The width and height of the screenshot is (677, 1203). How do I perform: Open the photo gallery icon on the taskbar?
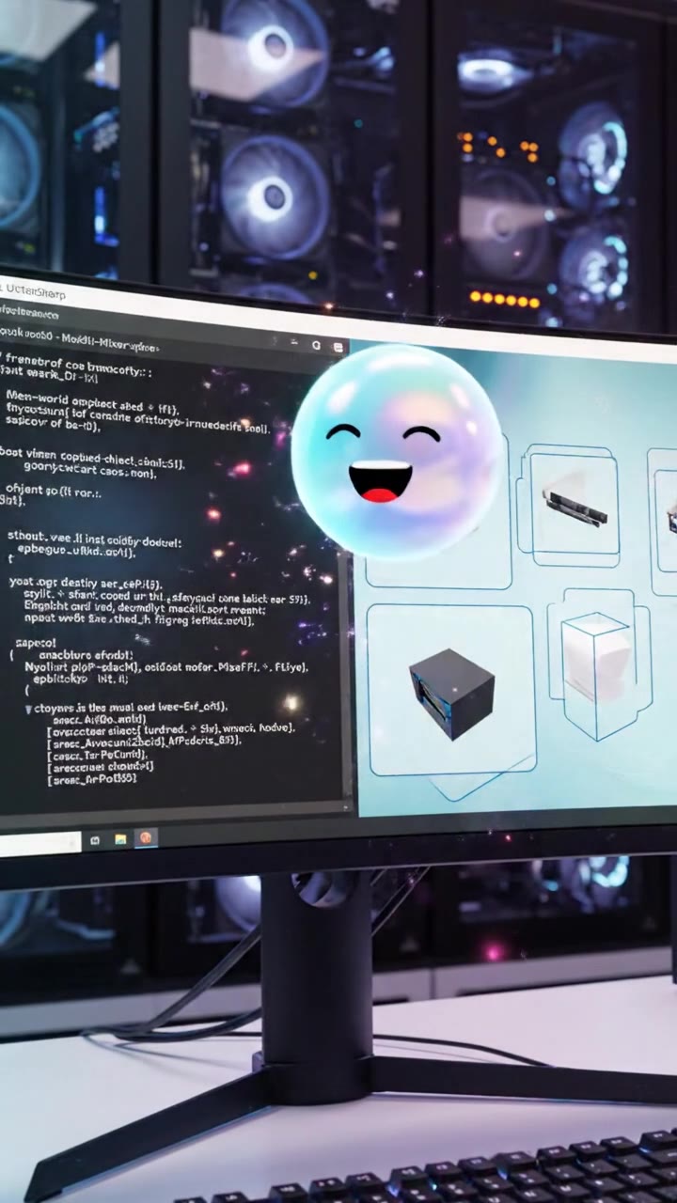[120, 838]
